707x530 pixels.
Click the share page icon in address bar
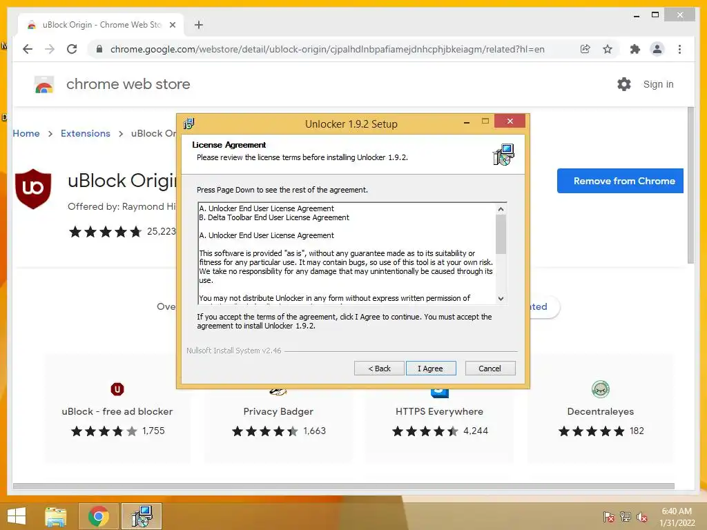[585, 49]
